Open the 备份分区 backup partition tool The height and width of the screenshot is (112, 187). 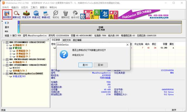coord(75,14)
